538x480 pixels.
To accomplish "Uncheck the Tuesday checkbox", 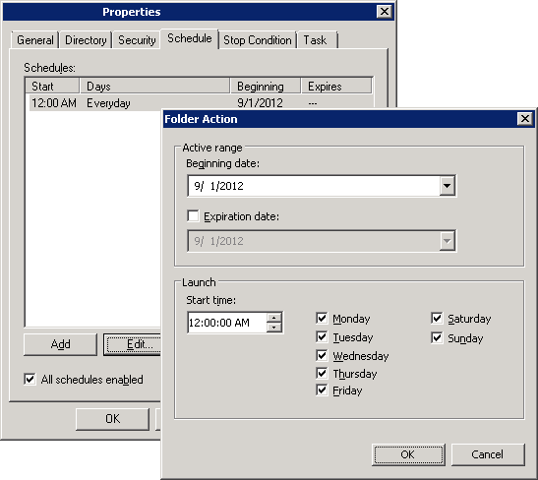I will [322, 337].
